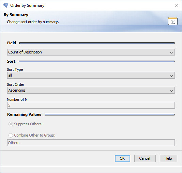This screenshot has height=173, width=182.
Task: Select the Combine Other to Group option
Action: click(11, 135)
